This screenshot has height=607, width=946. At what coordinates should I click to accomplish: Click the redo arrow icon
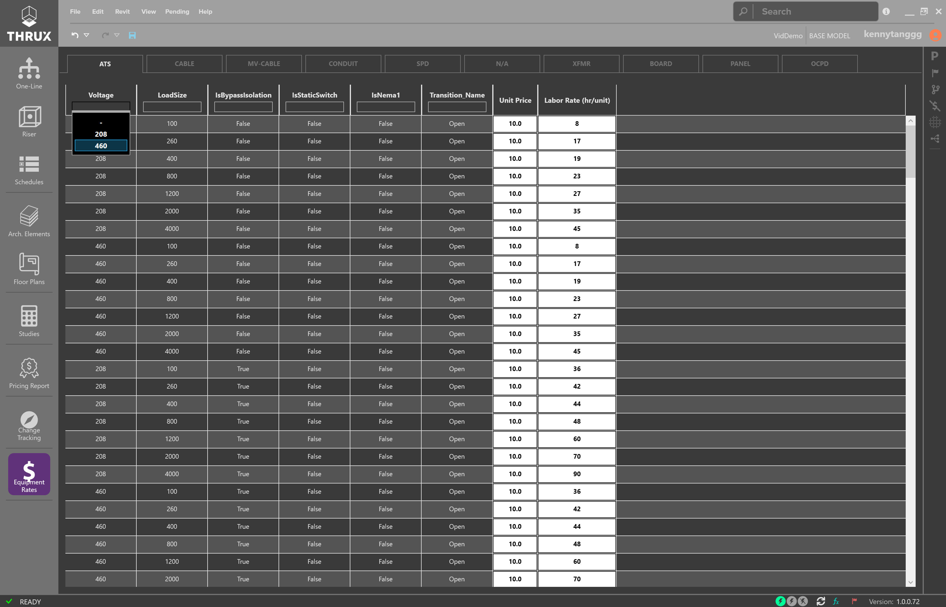pyautogui.click(x=105, y=35)
